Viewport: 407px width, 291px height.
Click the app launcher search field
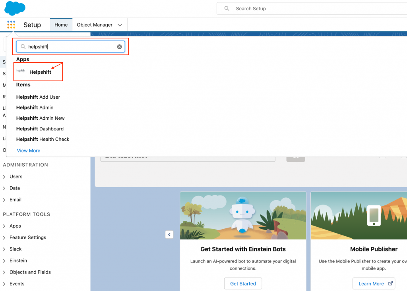(x=71, y=47)
